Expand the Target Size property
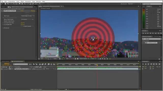 (3, 25)
